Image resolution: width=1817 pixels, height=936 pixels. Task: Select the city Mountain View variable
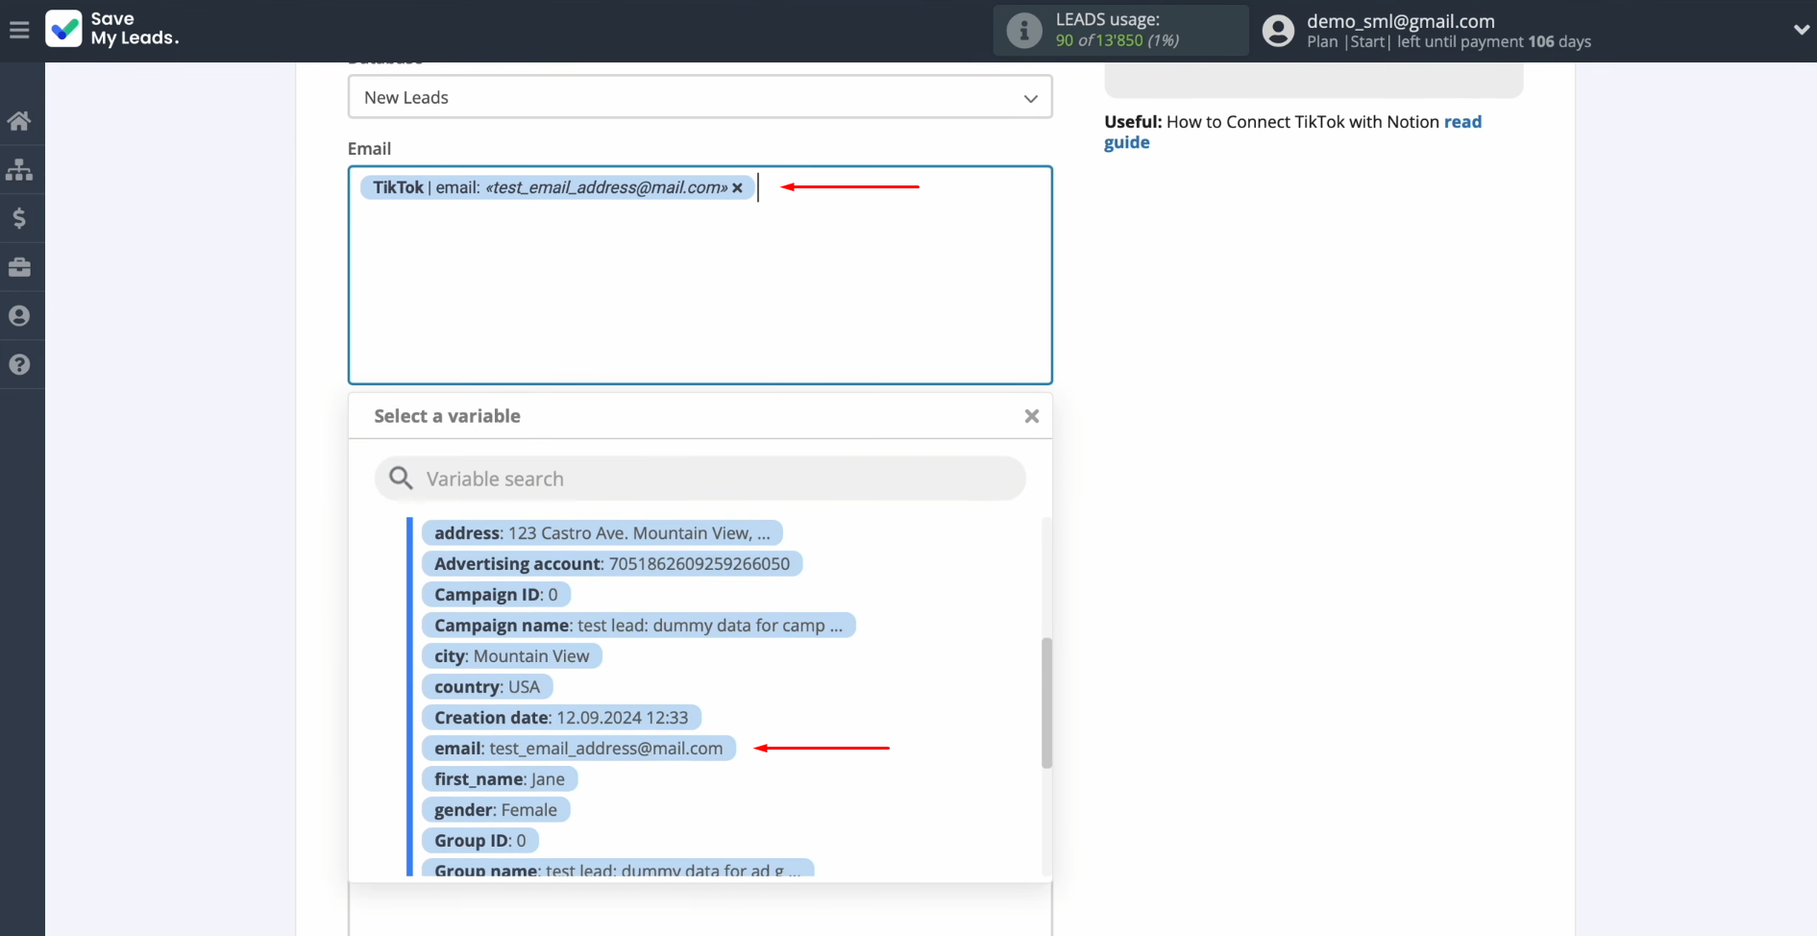click(x=511, y=656)
